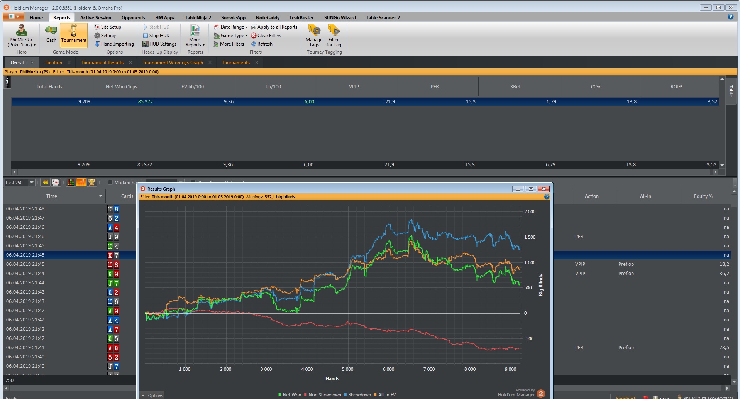This screenshot has width=740, height=399.
Task: Expand the Options panel in Results Graph
Action: coord(152,396)
